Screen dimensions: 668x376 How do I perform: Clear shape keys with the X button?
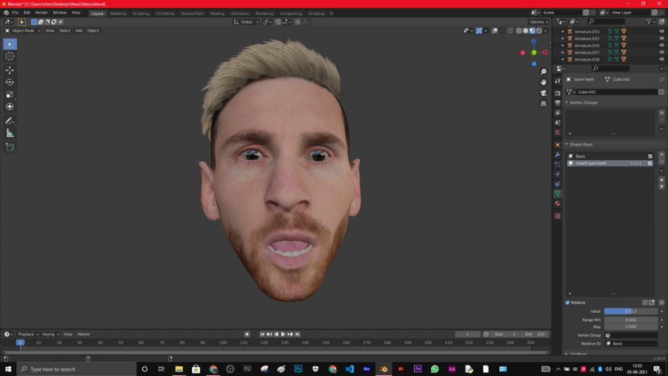[661, 302]
